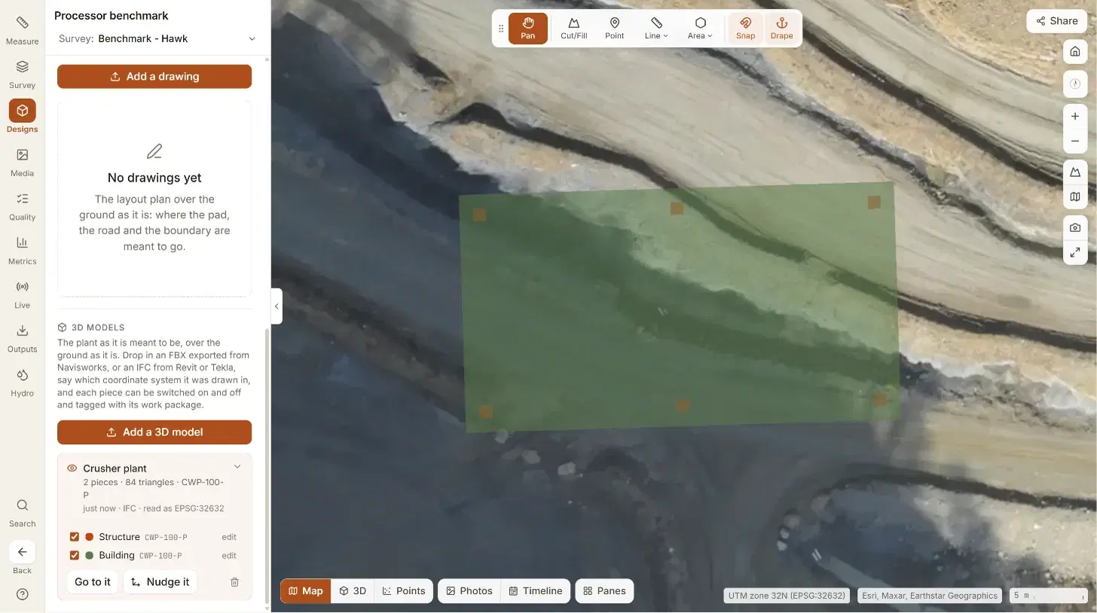Screen dimensions: 1097x613
Task: Delete the Crusher plant model
Action: click(234, 582)
